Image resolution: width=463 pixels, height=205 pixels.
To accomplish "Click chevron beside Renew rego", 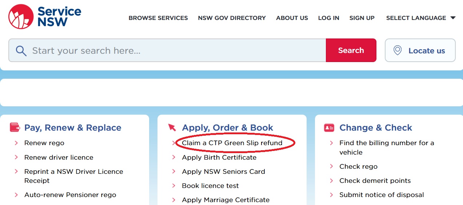I will 16,143.
